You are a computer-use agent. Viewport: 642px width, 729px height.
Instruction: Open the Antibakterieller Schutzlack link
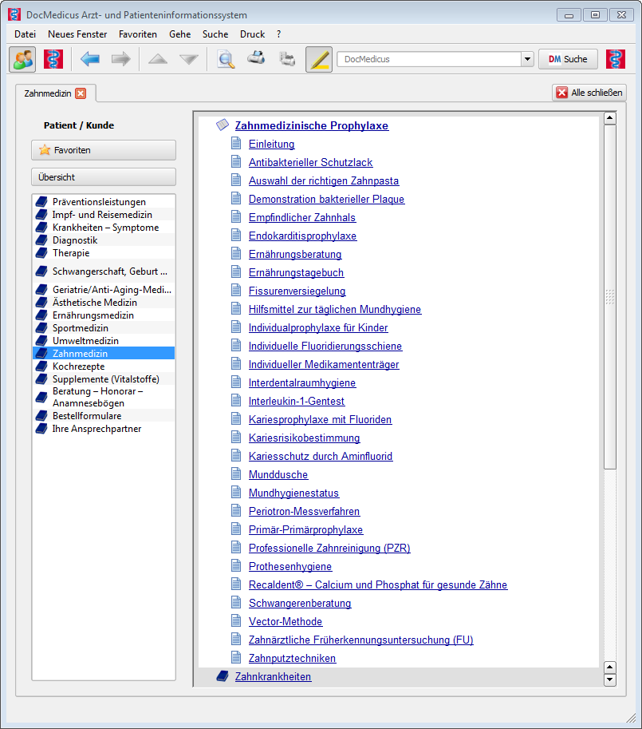310,162
